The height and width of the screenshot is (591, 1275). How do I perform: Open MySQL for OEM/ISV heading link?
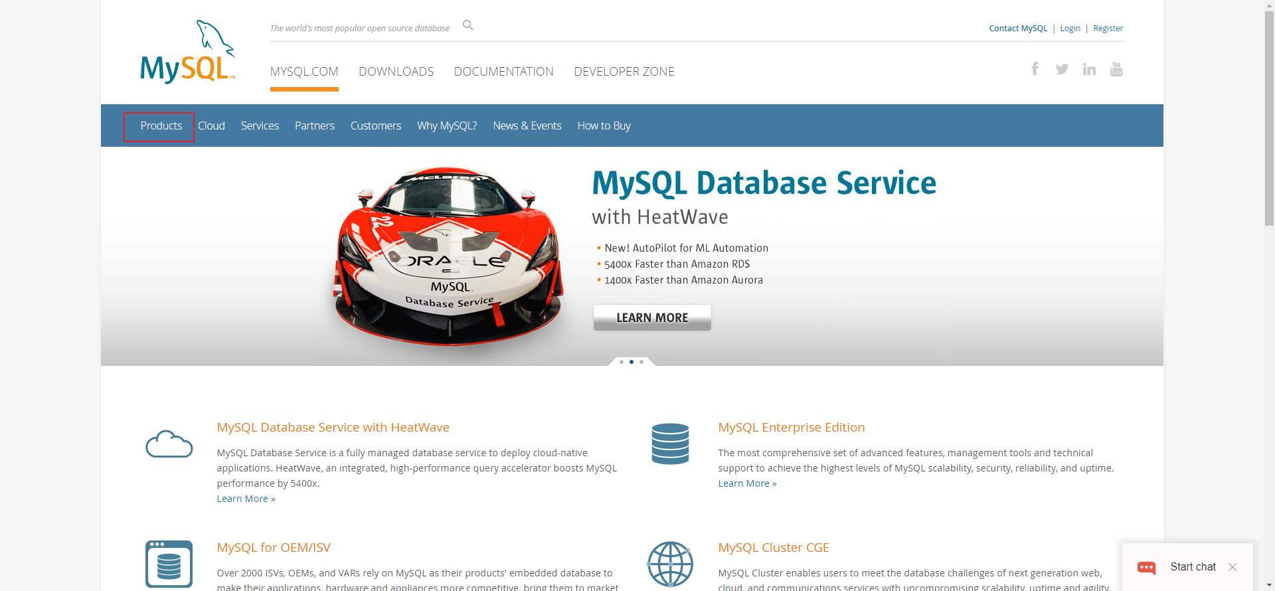274,548
